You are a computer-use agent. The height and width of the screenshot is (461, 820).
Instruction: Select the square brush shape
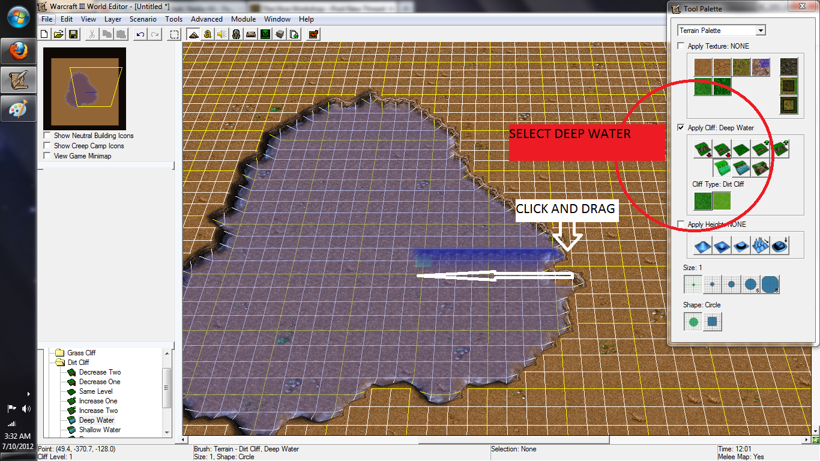coord(713,322)
